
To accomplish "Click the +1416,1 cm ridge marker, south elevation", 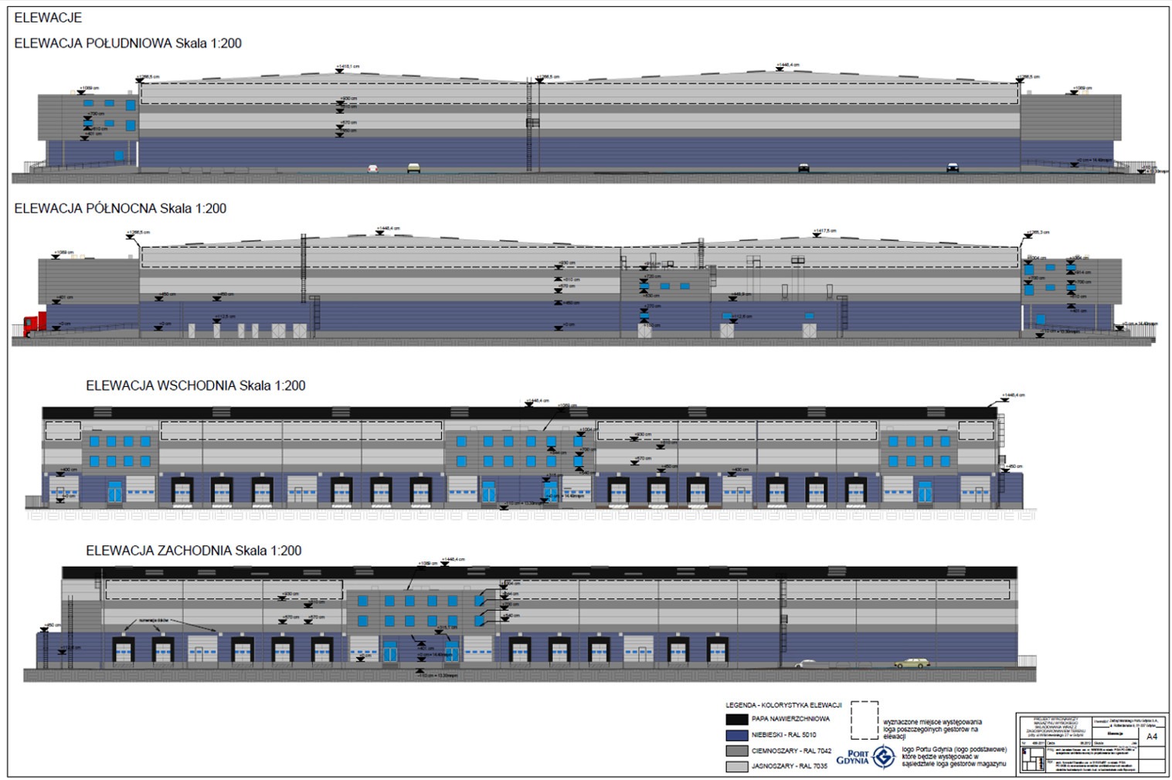I will click(347, 67).
